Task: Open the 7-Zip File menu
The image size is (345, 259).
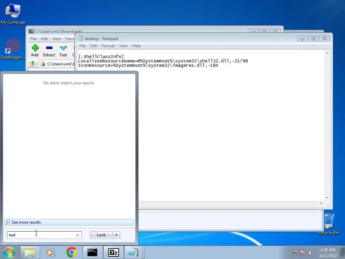Action: coord(33,39)
